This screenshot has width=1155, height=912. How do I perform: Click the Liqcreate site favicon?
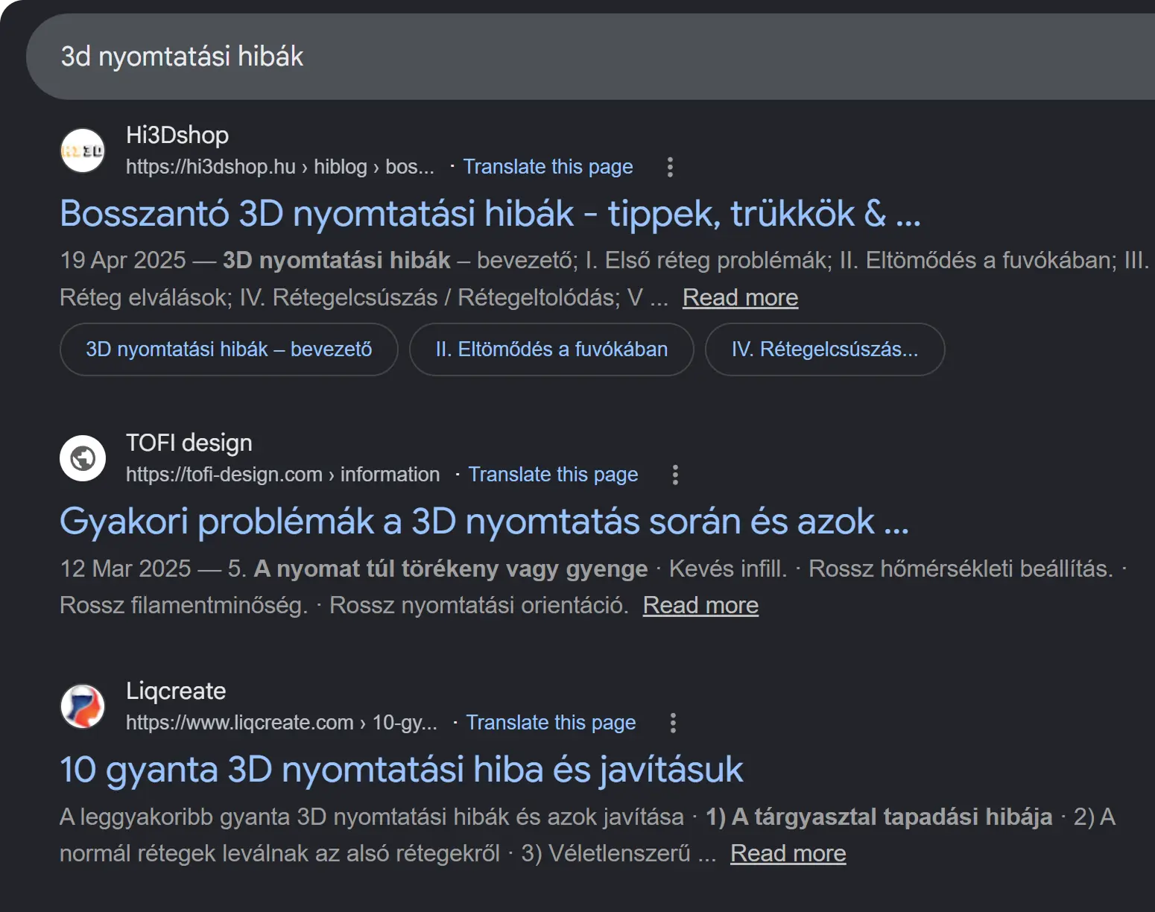point(83,706)
